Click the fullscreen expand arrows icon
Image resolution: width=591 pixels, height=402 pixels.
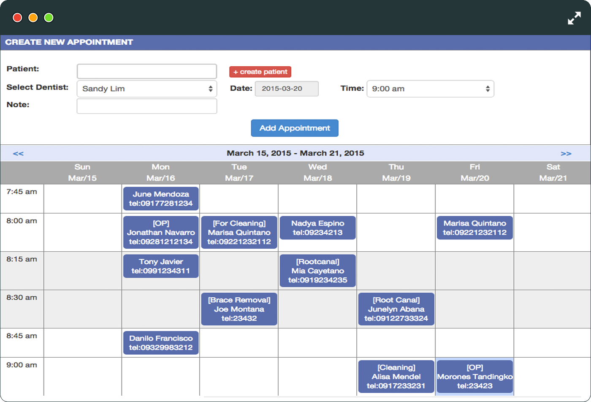coord(574,18)
